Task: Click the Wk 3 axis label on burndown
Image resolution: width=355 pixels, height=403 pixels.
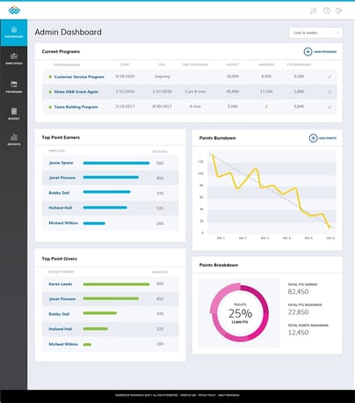Action: tap(264, 238)
